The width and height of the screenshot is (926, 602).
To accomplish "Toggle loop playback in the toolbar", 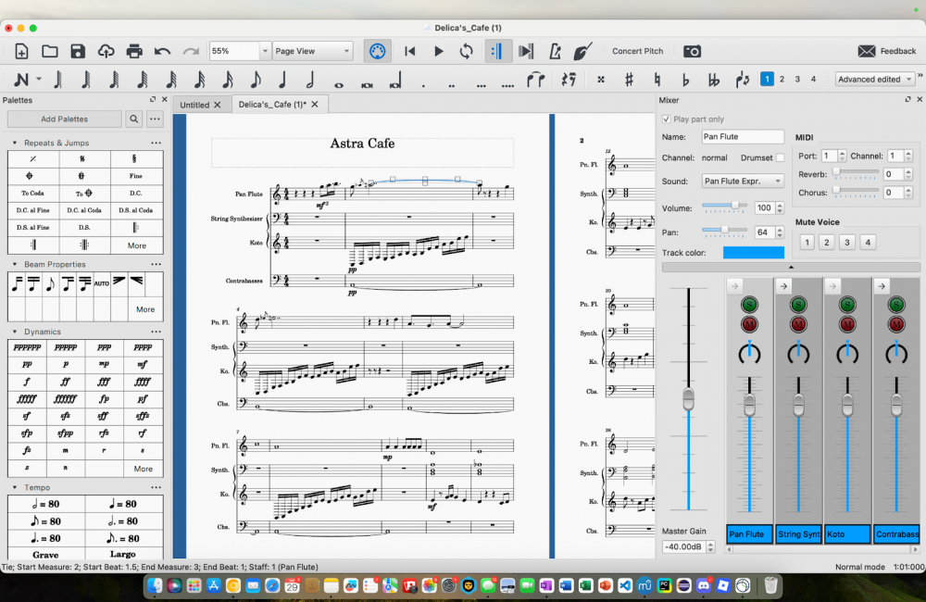I will tap(466, 51).
